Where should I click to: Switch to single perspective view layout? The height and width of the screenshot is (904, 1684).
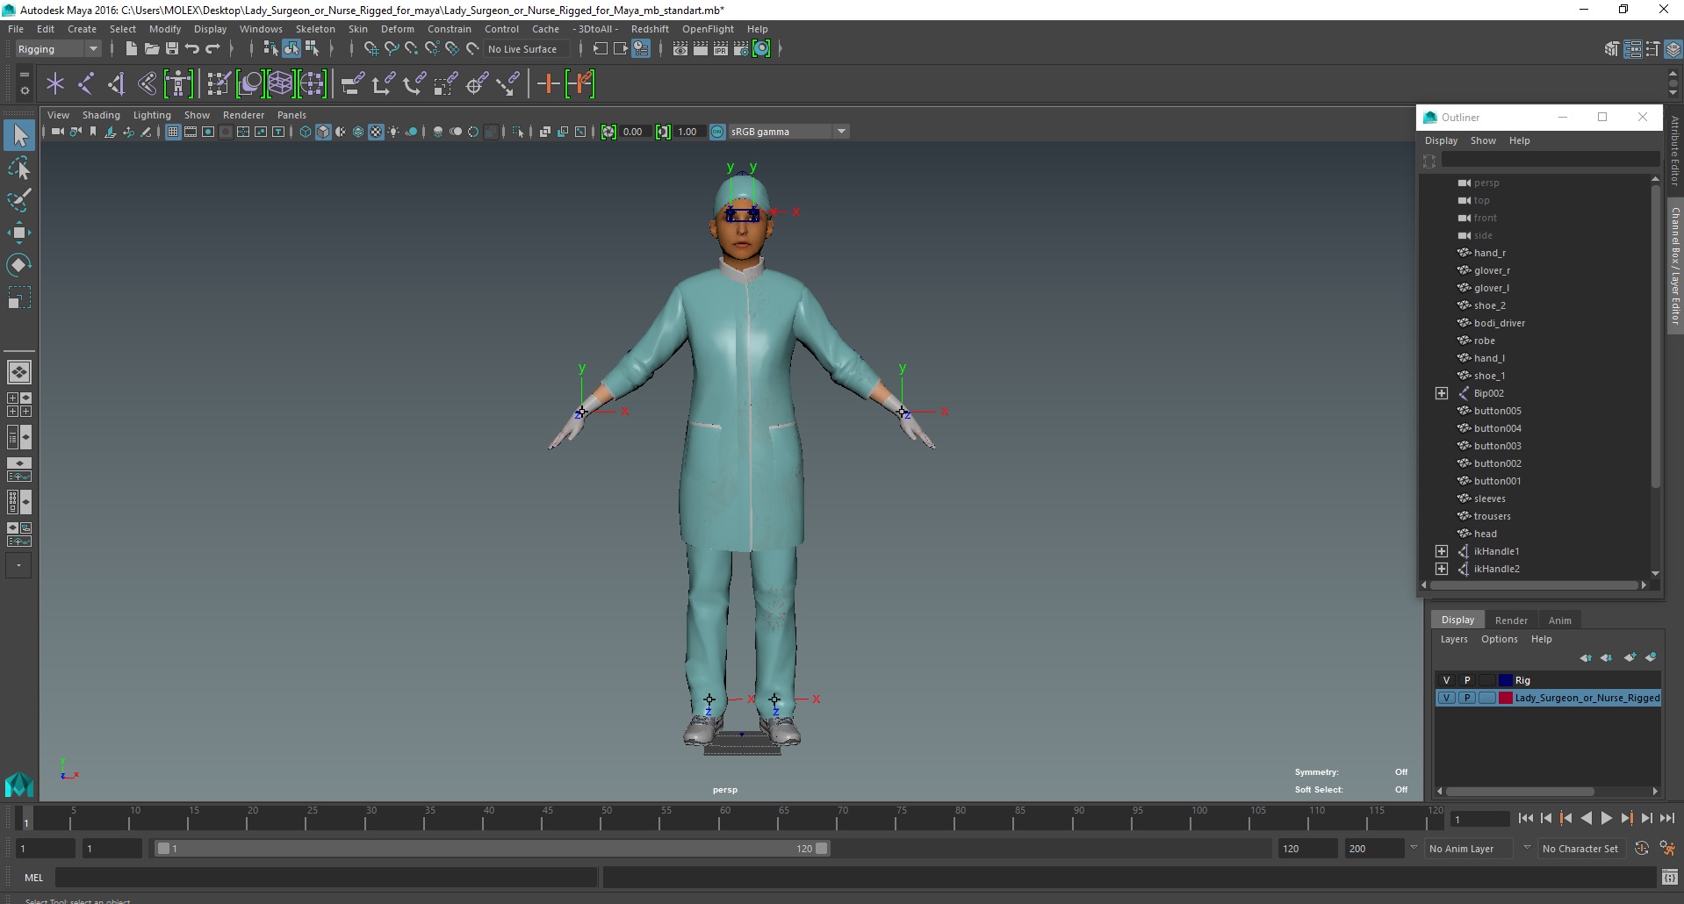tap(19, 372)
